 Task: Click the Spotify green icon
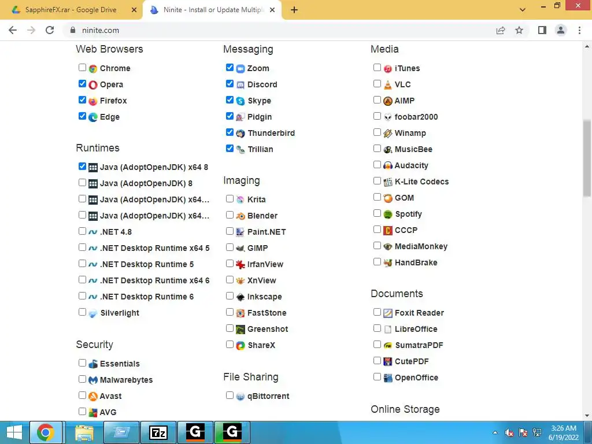(388, 214)
